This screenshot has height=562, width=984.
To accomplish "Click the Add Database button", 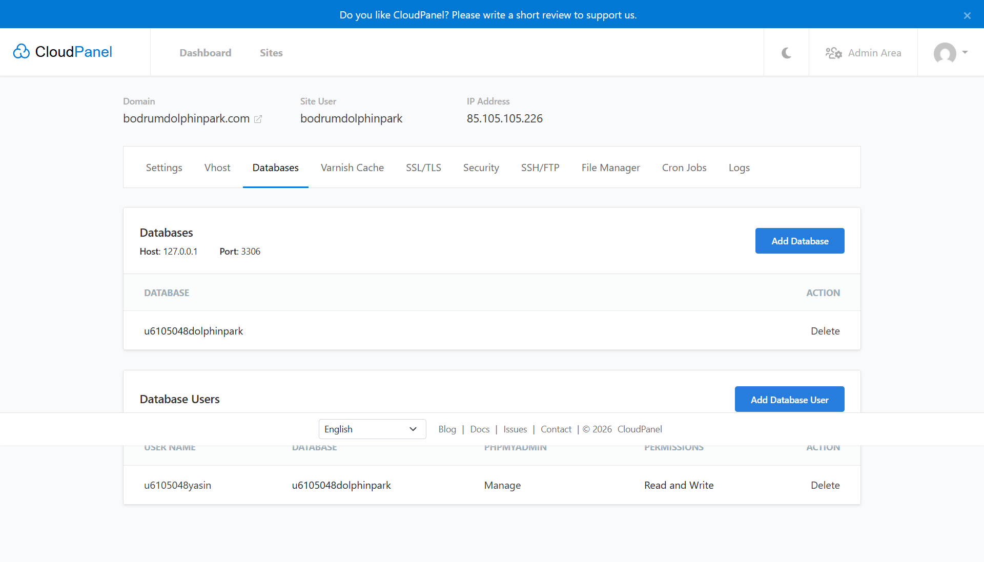I will pyautogui.click(x=799, y=241).
